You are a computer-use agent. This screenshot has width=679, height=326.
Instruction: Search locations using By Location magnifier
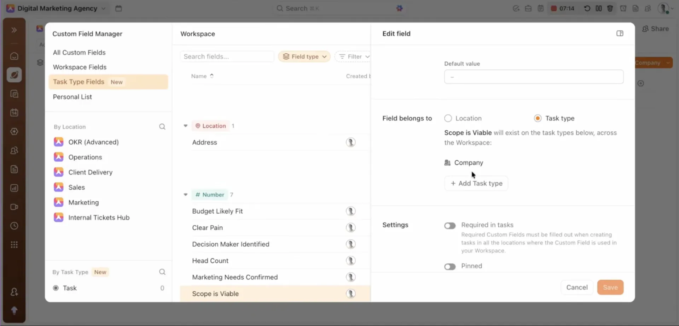162,127
